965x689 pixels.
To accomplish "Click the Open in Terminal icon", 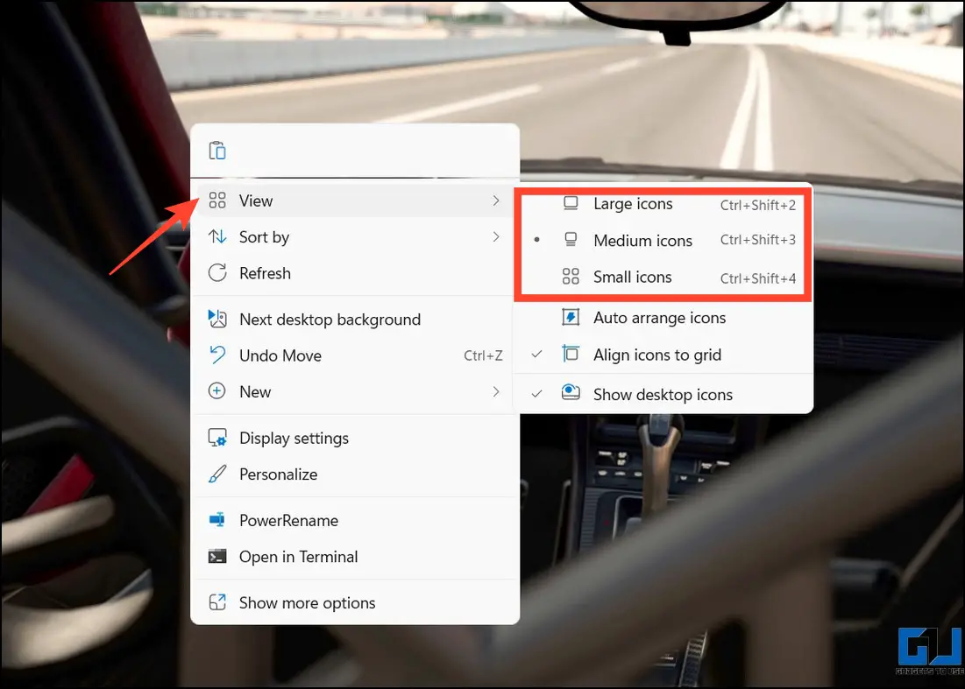I will coord(217,556).
